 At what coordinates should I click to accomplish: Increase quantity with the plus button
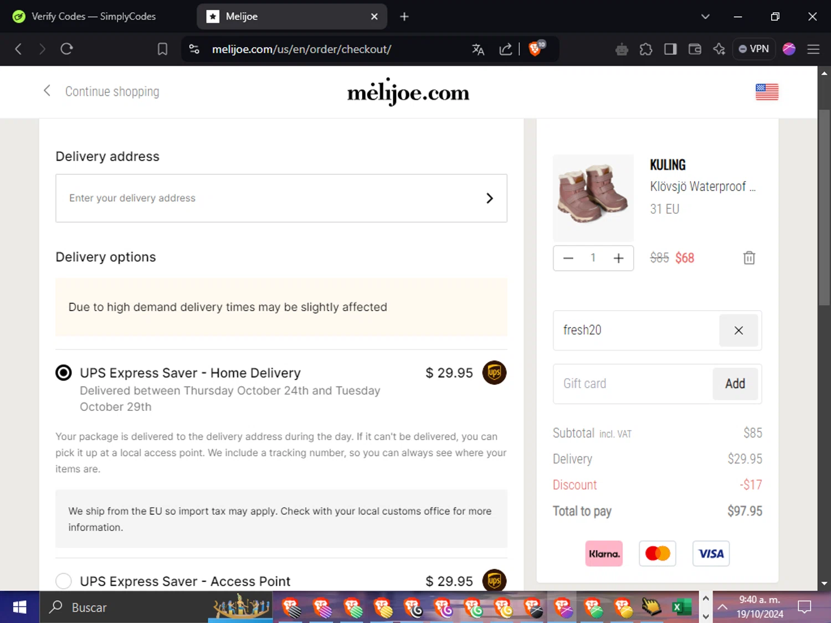coord(619,258)
